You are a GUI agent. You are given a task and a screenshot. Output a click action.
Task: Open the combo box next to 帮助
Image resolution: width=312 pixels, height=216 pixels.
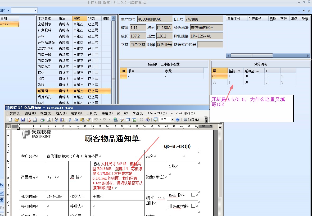[24, 10]
